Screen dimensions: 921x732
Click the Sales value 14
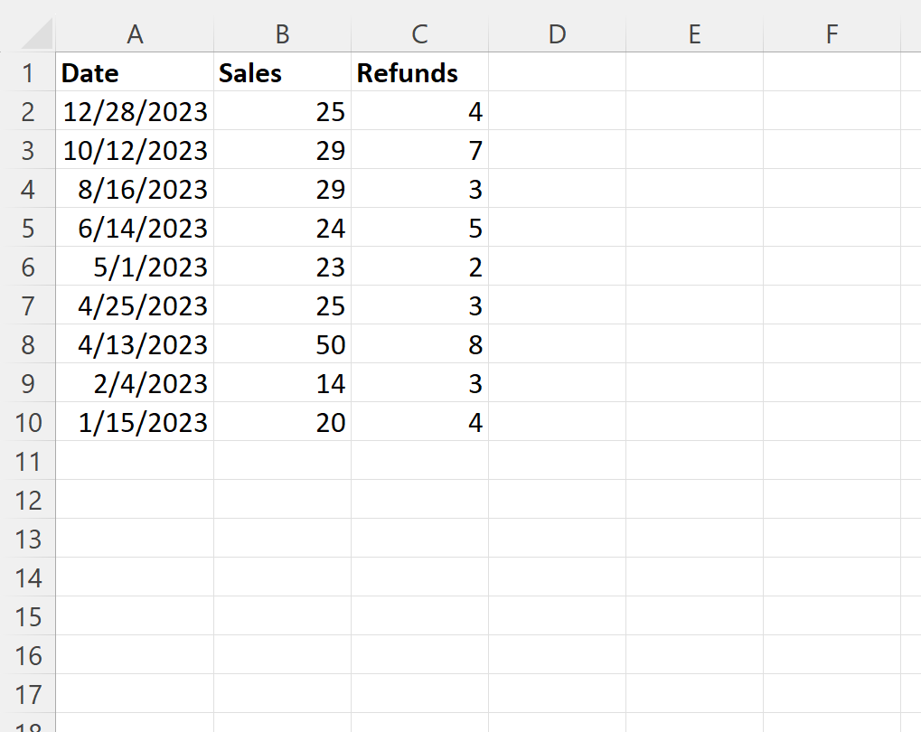coord(282,384)
